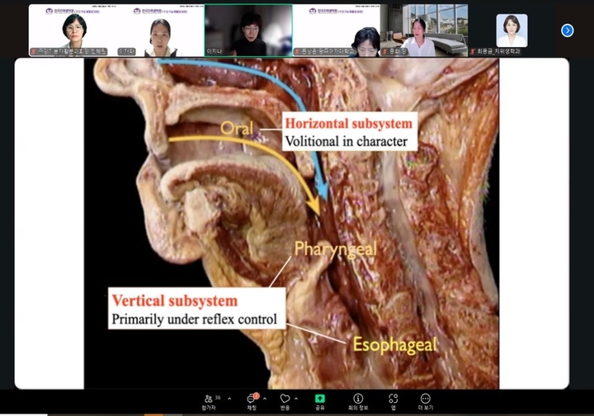Click the blue next-page arrow in video strip
594x416 pixels.
pyautogui.click(x=567, y=31)
